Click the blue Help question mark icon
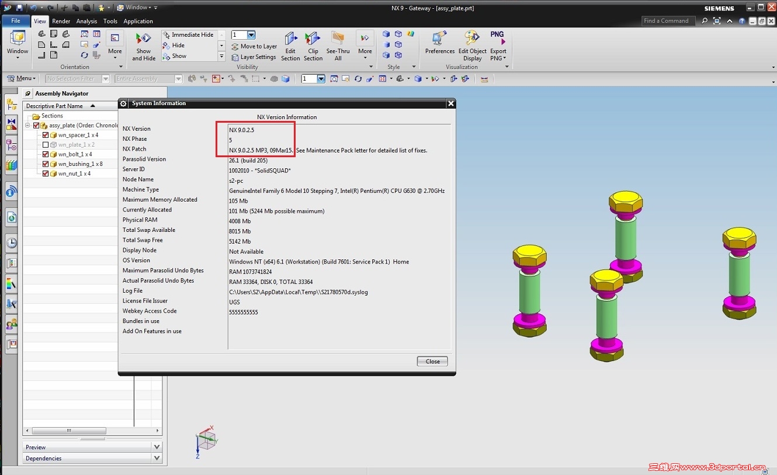The width and height of the screenshot is (777, 475). [742, 21]
